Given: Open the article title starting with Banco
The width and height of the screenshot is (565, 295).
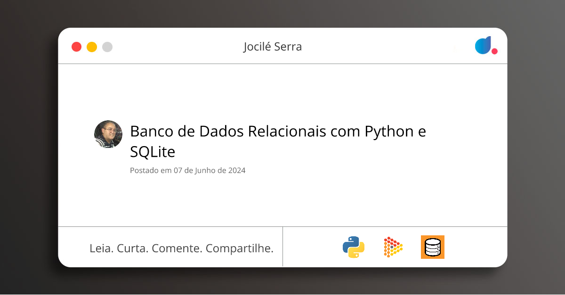Looking at the screenshot, I should [278, 132].
